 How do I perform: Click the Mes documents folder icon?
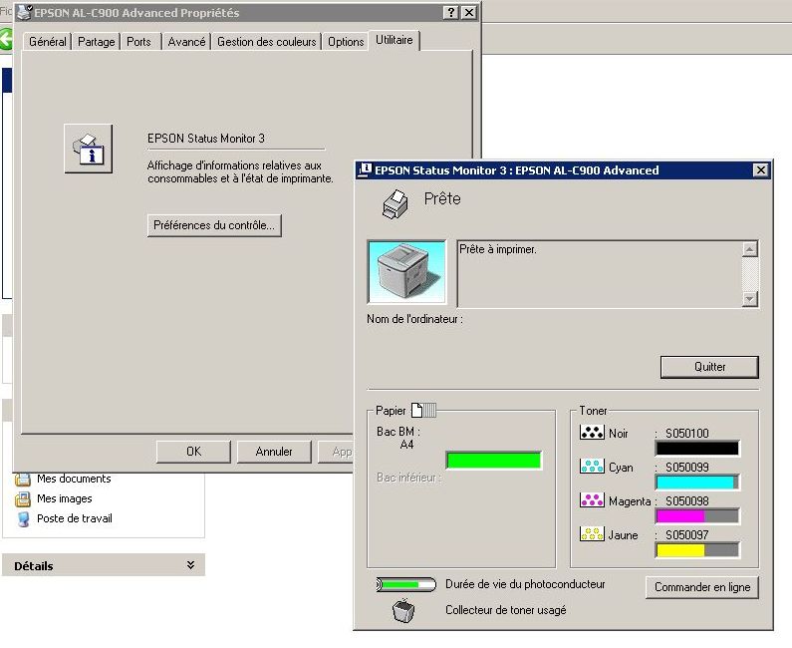point(23,479)
